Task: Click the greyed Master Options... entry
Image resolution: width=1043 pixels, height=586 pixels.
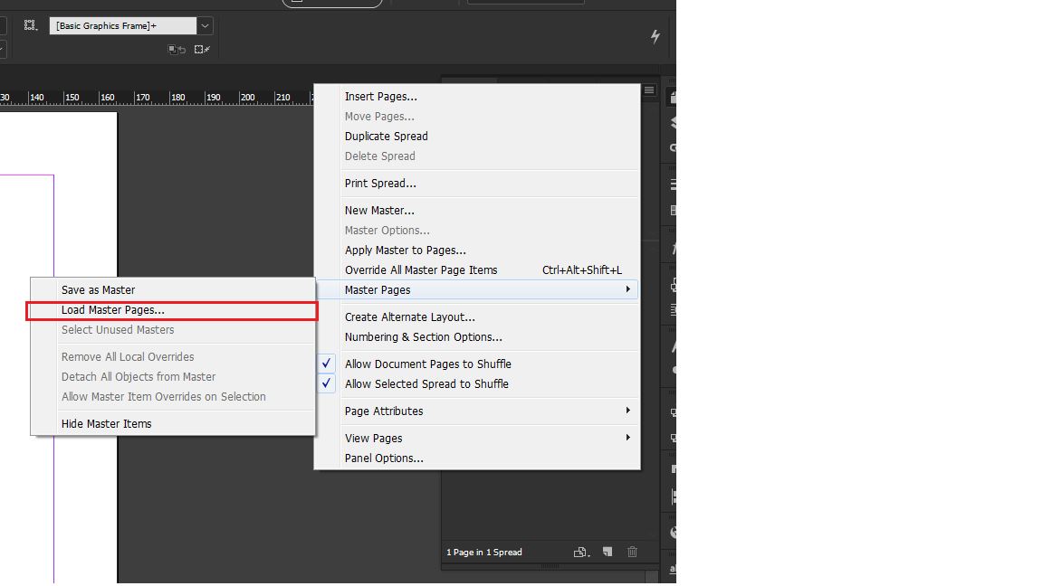Action: click(x=477, y=231)
